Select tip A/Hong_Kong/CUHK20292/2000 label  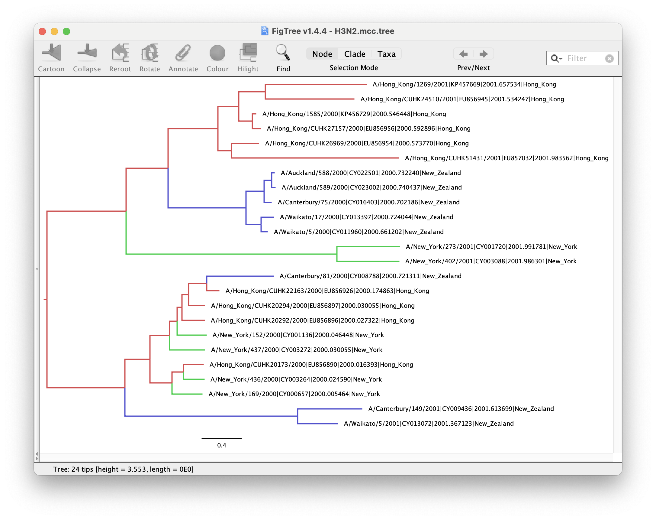(x=312, y=320)
